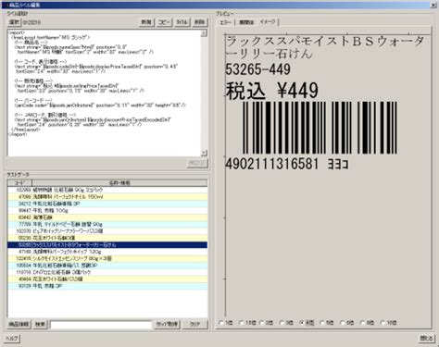Click the 検索 button

pos(40,325)
